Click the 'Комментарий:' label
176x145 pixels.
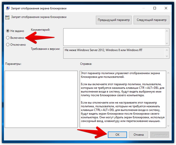40,30
